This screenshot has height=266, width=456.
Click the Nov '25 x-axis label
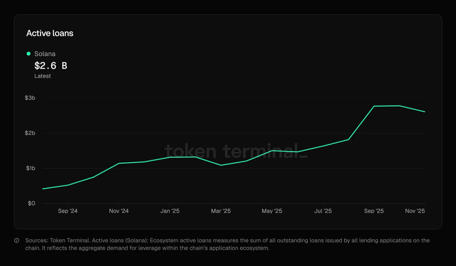[x=415, y=211]
